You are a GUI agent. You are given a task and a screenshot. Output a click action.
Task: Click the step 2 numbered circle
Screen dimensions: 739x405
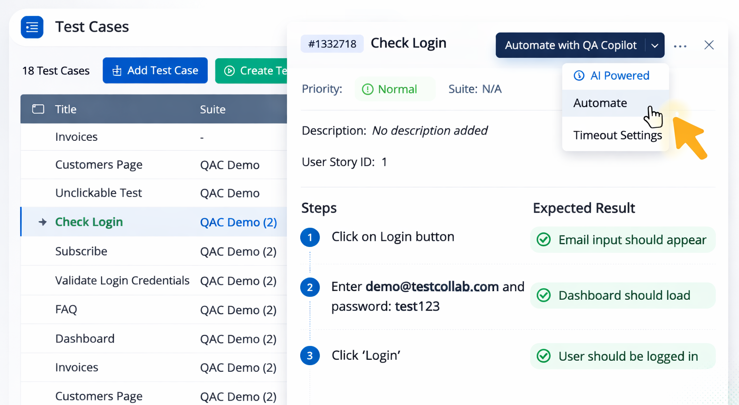click(310, 287)
